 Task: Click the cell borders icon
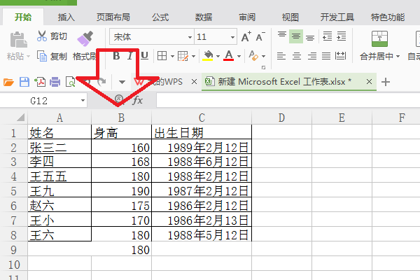[x=162, y=56]
